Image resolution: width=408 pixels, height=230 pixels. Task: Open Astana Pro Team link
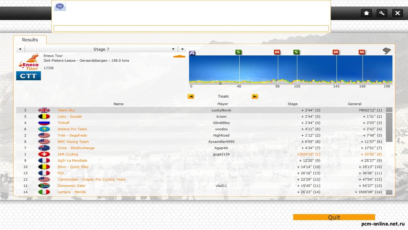pyautogui.click(x=72, y=129)
